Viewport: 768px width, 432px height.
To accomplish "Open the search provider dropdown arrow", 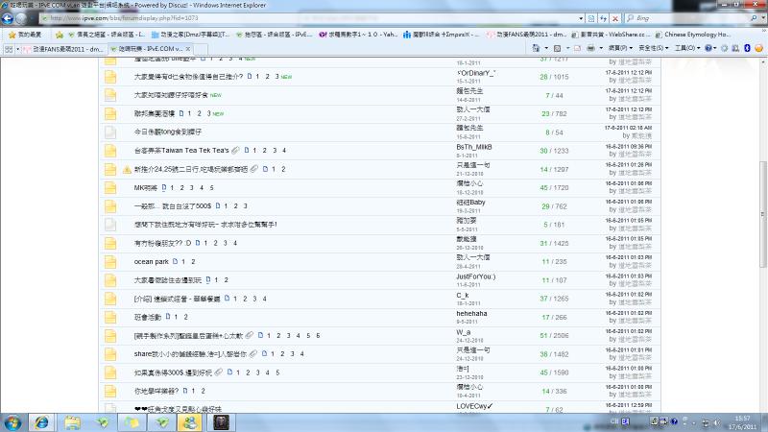I will tap(763, 18).
